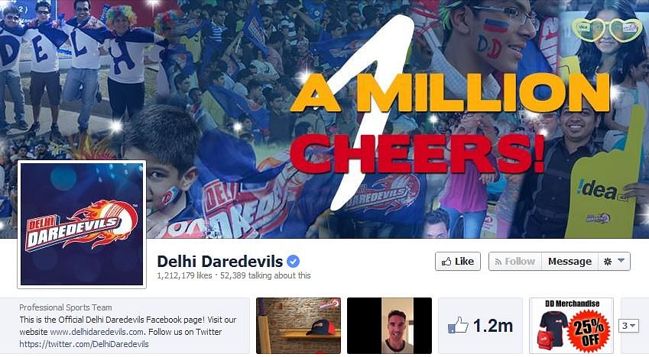The height and width of the screenshot is (357, 649).
Task: Expand more page apps via 3 dropdown
Action: [628, 326]
